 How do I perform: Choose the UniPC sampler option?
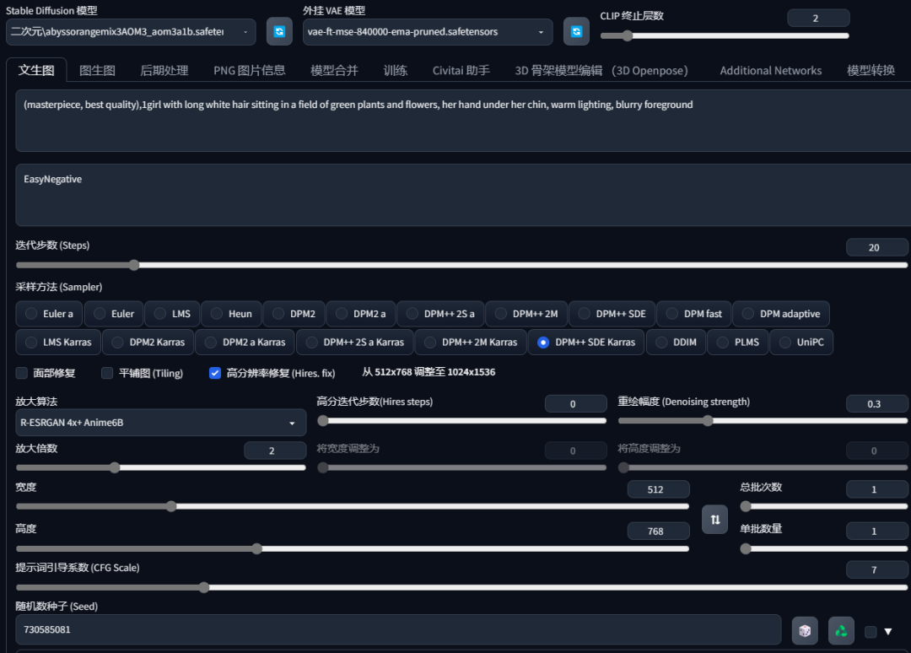pyautogui.click(x=802, y=343)
